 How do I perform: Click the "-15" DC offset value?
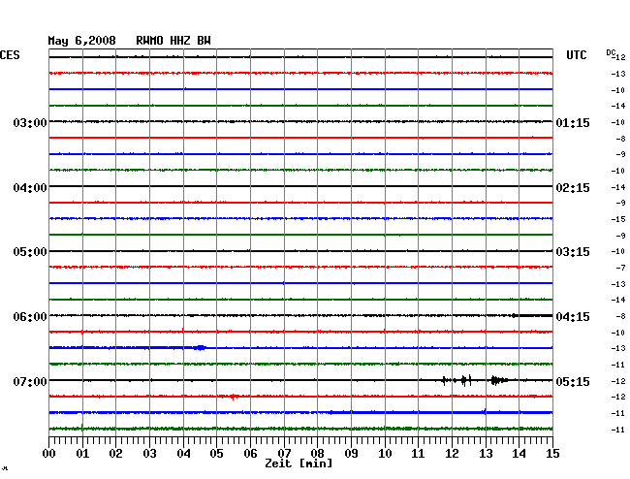pos(618,219)
